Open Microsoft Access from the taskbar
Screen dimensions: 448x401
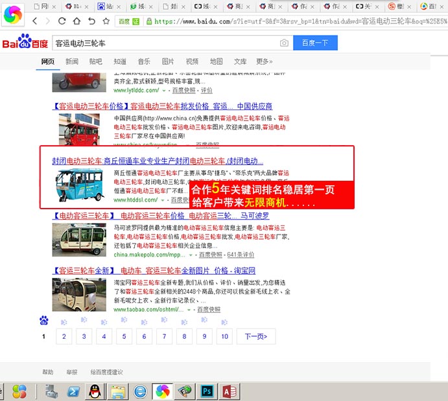point(229,391)
